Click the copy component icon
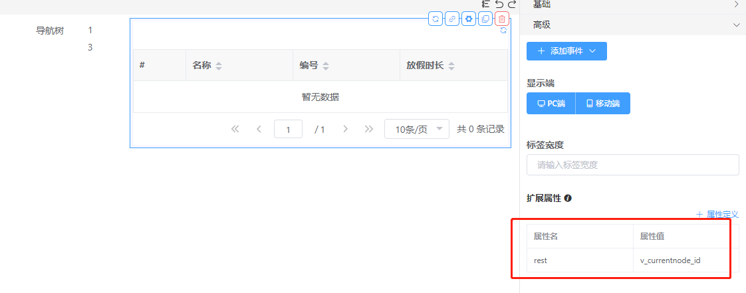Image resolution: width=746 pixels, height=293 pixels. pyautogui.click(x=485, y=19)
